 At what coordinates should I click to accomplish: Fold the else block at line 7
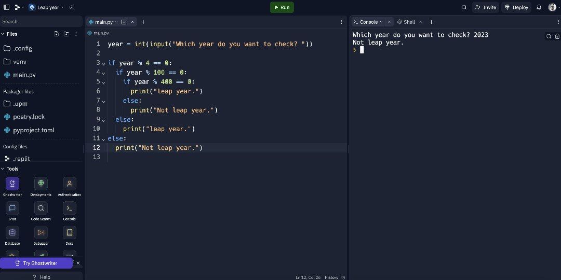[x=103, y=101]
